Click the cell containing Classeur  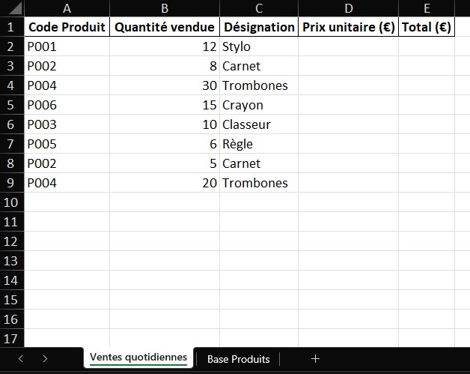pyautogui.click(x=258, y=124)
